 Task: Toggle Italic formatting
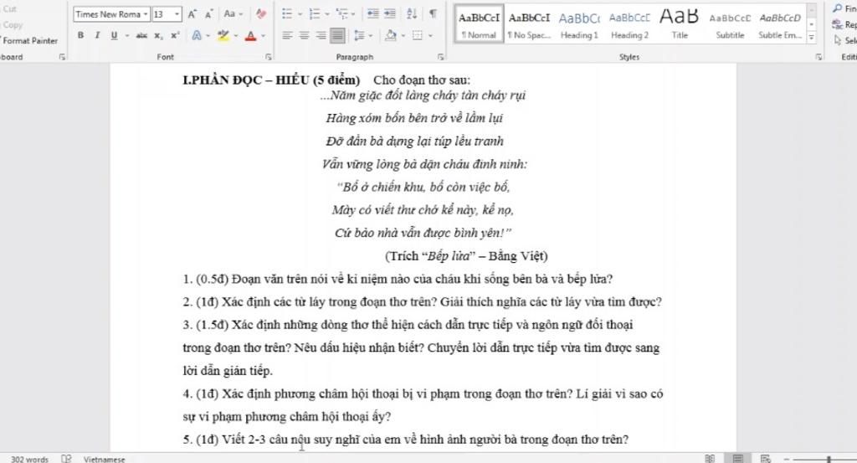97,35
